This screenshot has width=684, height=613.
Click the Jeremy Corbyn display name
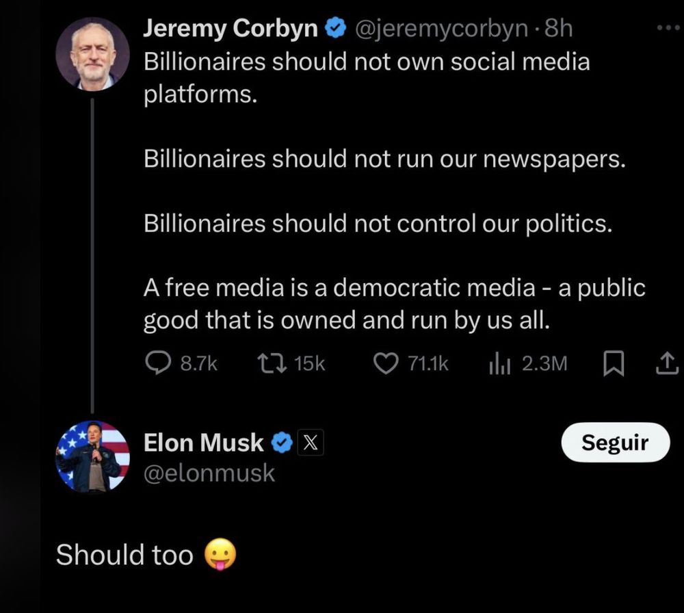(x=231, y=29)
